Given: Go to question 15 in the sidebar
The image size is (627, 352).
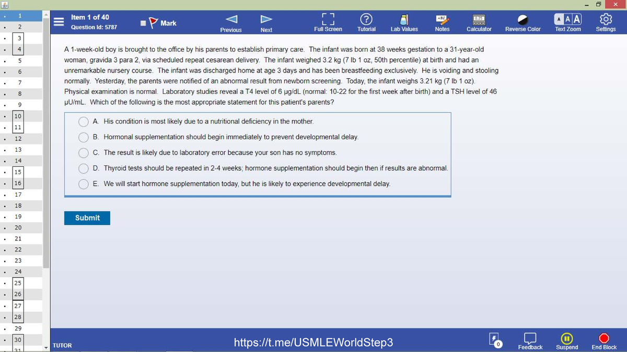Looking at the screenshot, I should [x=17, y=172].
